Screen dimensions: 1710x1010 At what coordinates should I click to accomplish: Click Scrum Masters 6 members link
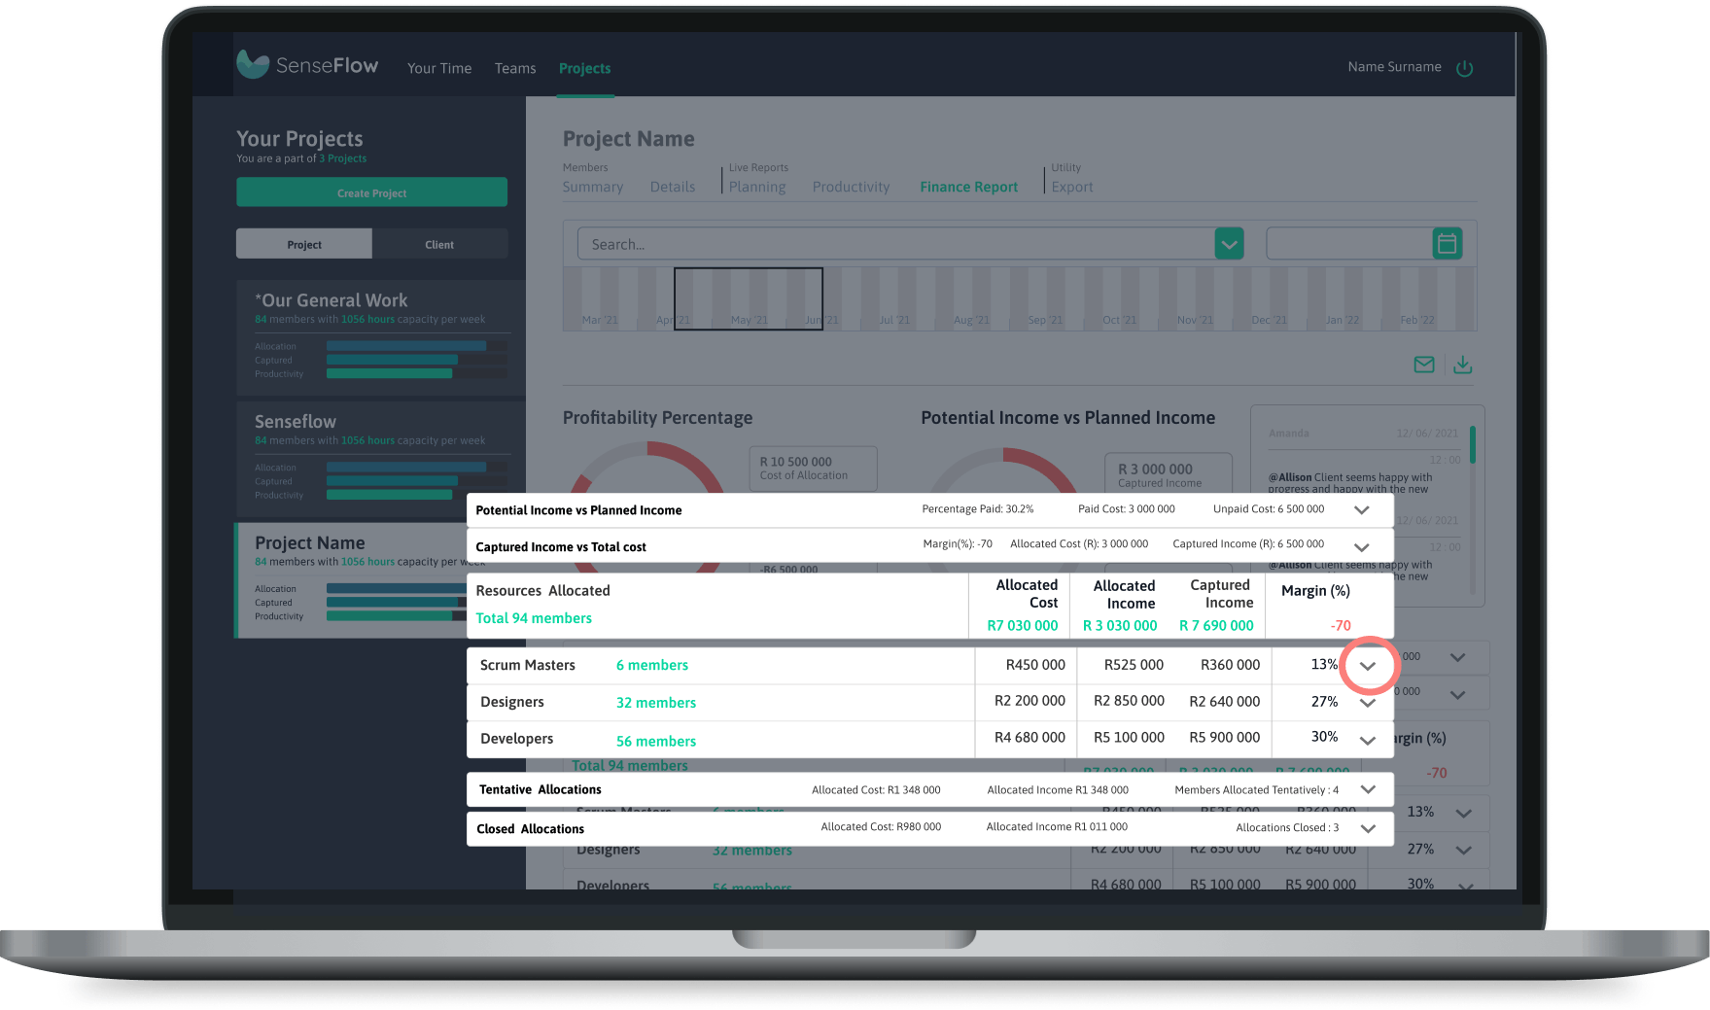point(652,665)
